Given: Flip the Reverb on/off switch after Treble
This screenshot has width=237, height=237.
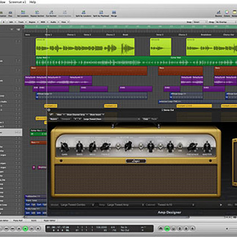Looking at the screenshot, I should [118, 146].
